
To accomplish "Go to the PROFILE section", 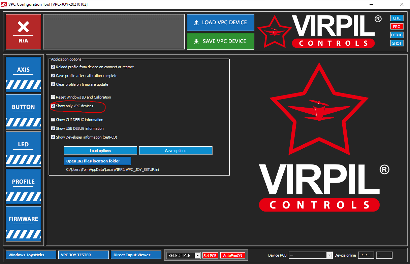I will coord(23,186).
